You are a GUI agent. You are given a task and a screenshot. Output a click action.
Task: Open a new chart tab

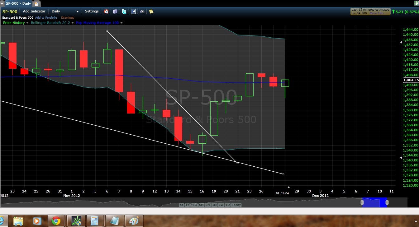(37, 4)
